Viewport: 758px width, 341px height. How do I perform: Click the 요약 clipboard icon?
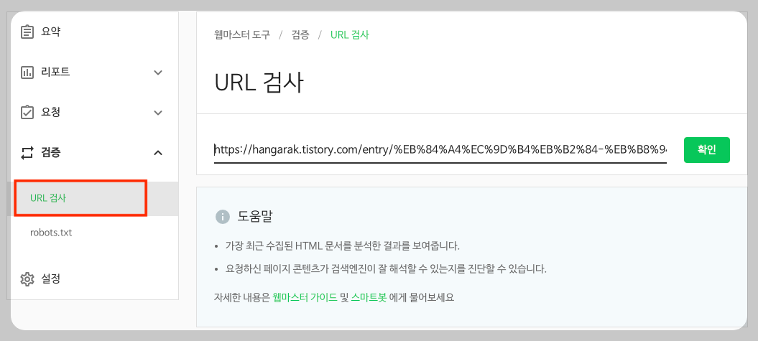pos(27,32)
